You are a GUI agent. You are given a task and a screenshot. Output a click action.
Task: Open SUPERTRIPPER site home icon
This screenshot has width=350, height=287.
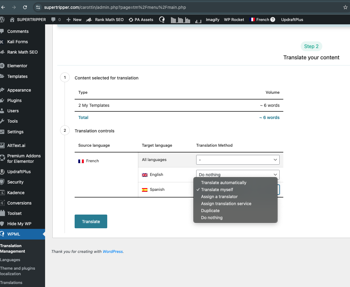[x=12, y=19]
